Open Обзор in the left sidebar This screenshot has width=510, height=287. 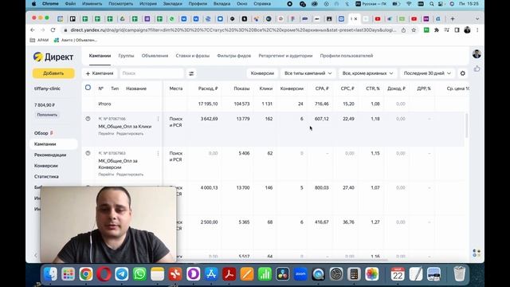tap(41, 133)
